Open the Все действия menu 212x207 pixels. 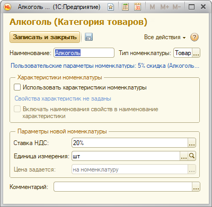(165, 37)
